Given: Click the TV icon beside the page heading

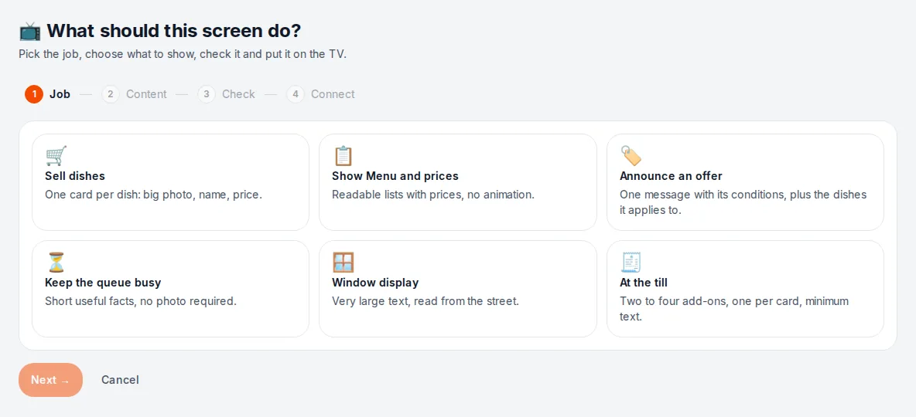Looking at the screenshot, I should coord(30,31).
